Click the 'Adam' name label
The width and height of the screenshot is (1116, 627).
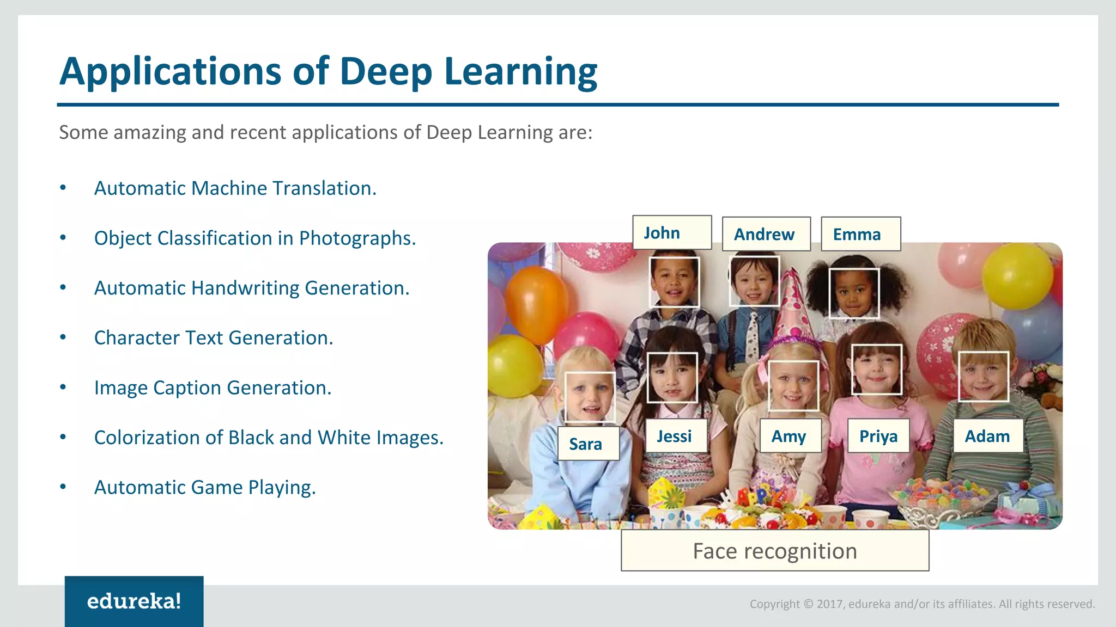pos(988,436)
